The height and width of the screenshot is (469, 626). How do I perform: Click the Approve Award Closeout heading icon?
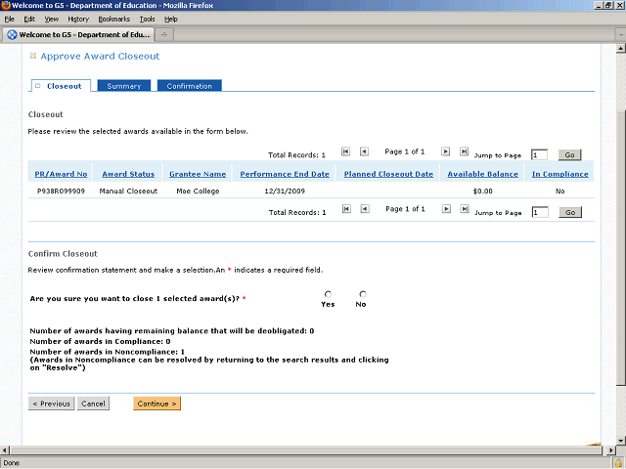click(33, 56)
